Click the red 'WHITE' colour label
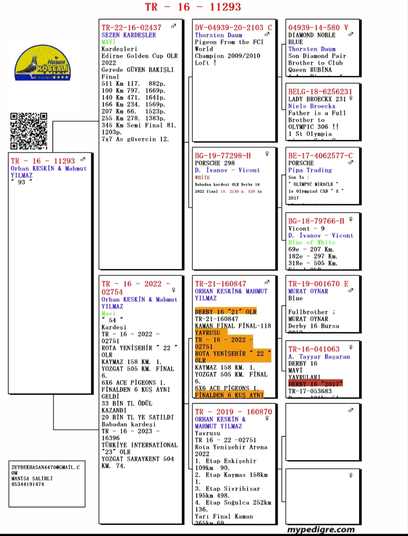This screenshot has width=408, height=536. tap(202, 178)
